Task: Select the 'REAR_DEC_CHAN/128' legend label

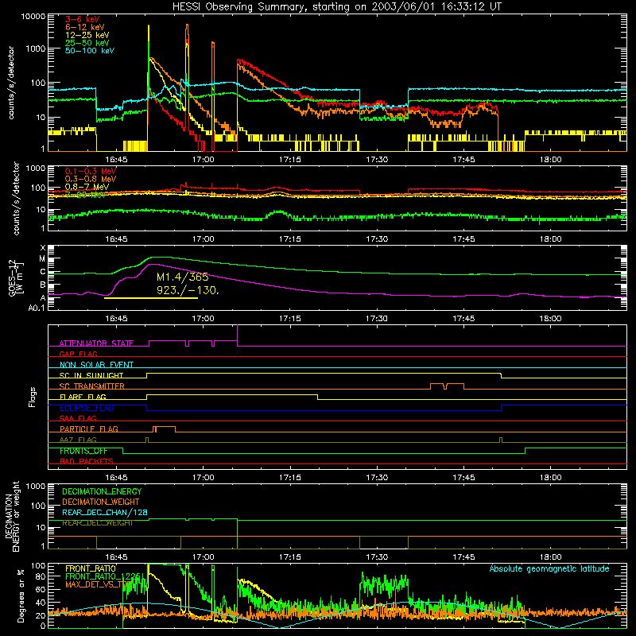Action: pos(105,512)
